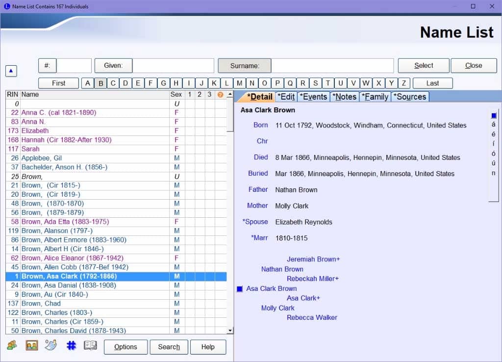502x362 pixels.
Task: Click the blue hash number icon
Action: (x=71, y=346)
